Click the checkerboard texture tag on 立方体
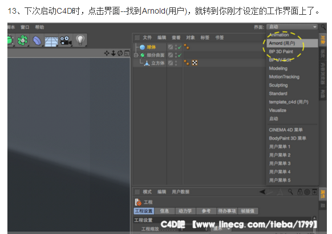Viewport: 332px width, 234px height. pos(195,63)
